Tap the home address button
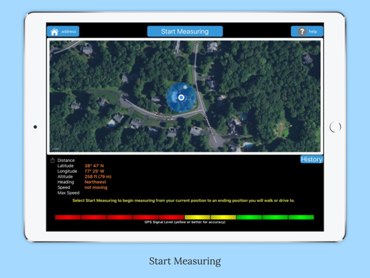Image resolution: width=370 pixels, height=278 pixels. 63,32
